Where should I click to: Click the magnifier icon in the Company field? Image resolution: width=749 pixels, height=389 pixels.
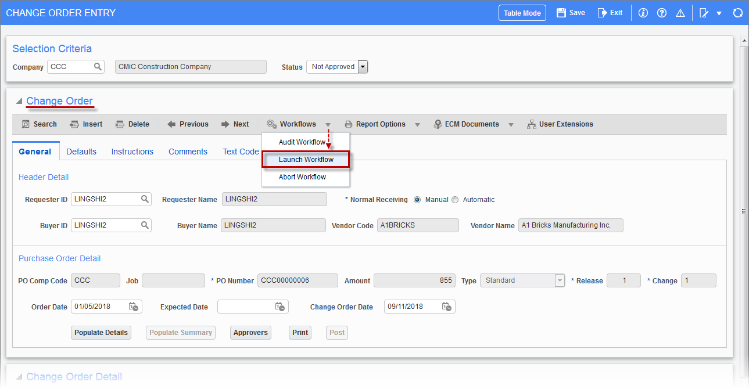[x=98, y=67]
